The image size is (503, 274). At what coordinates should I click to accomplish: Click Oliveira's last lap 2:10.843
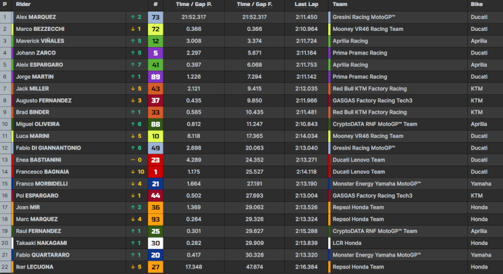pyautogui.click(x=307, y=124)
